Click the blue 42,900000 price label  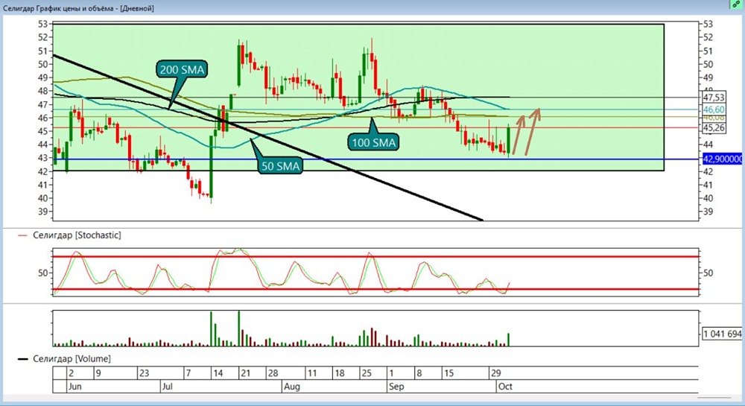click(723, 159)
